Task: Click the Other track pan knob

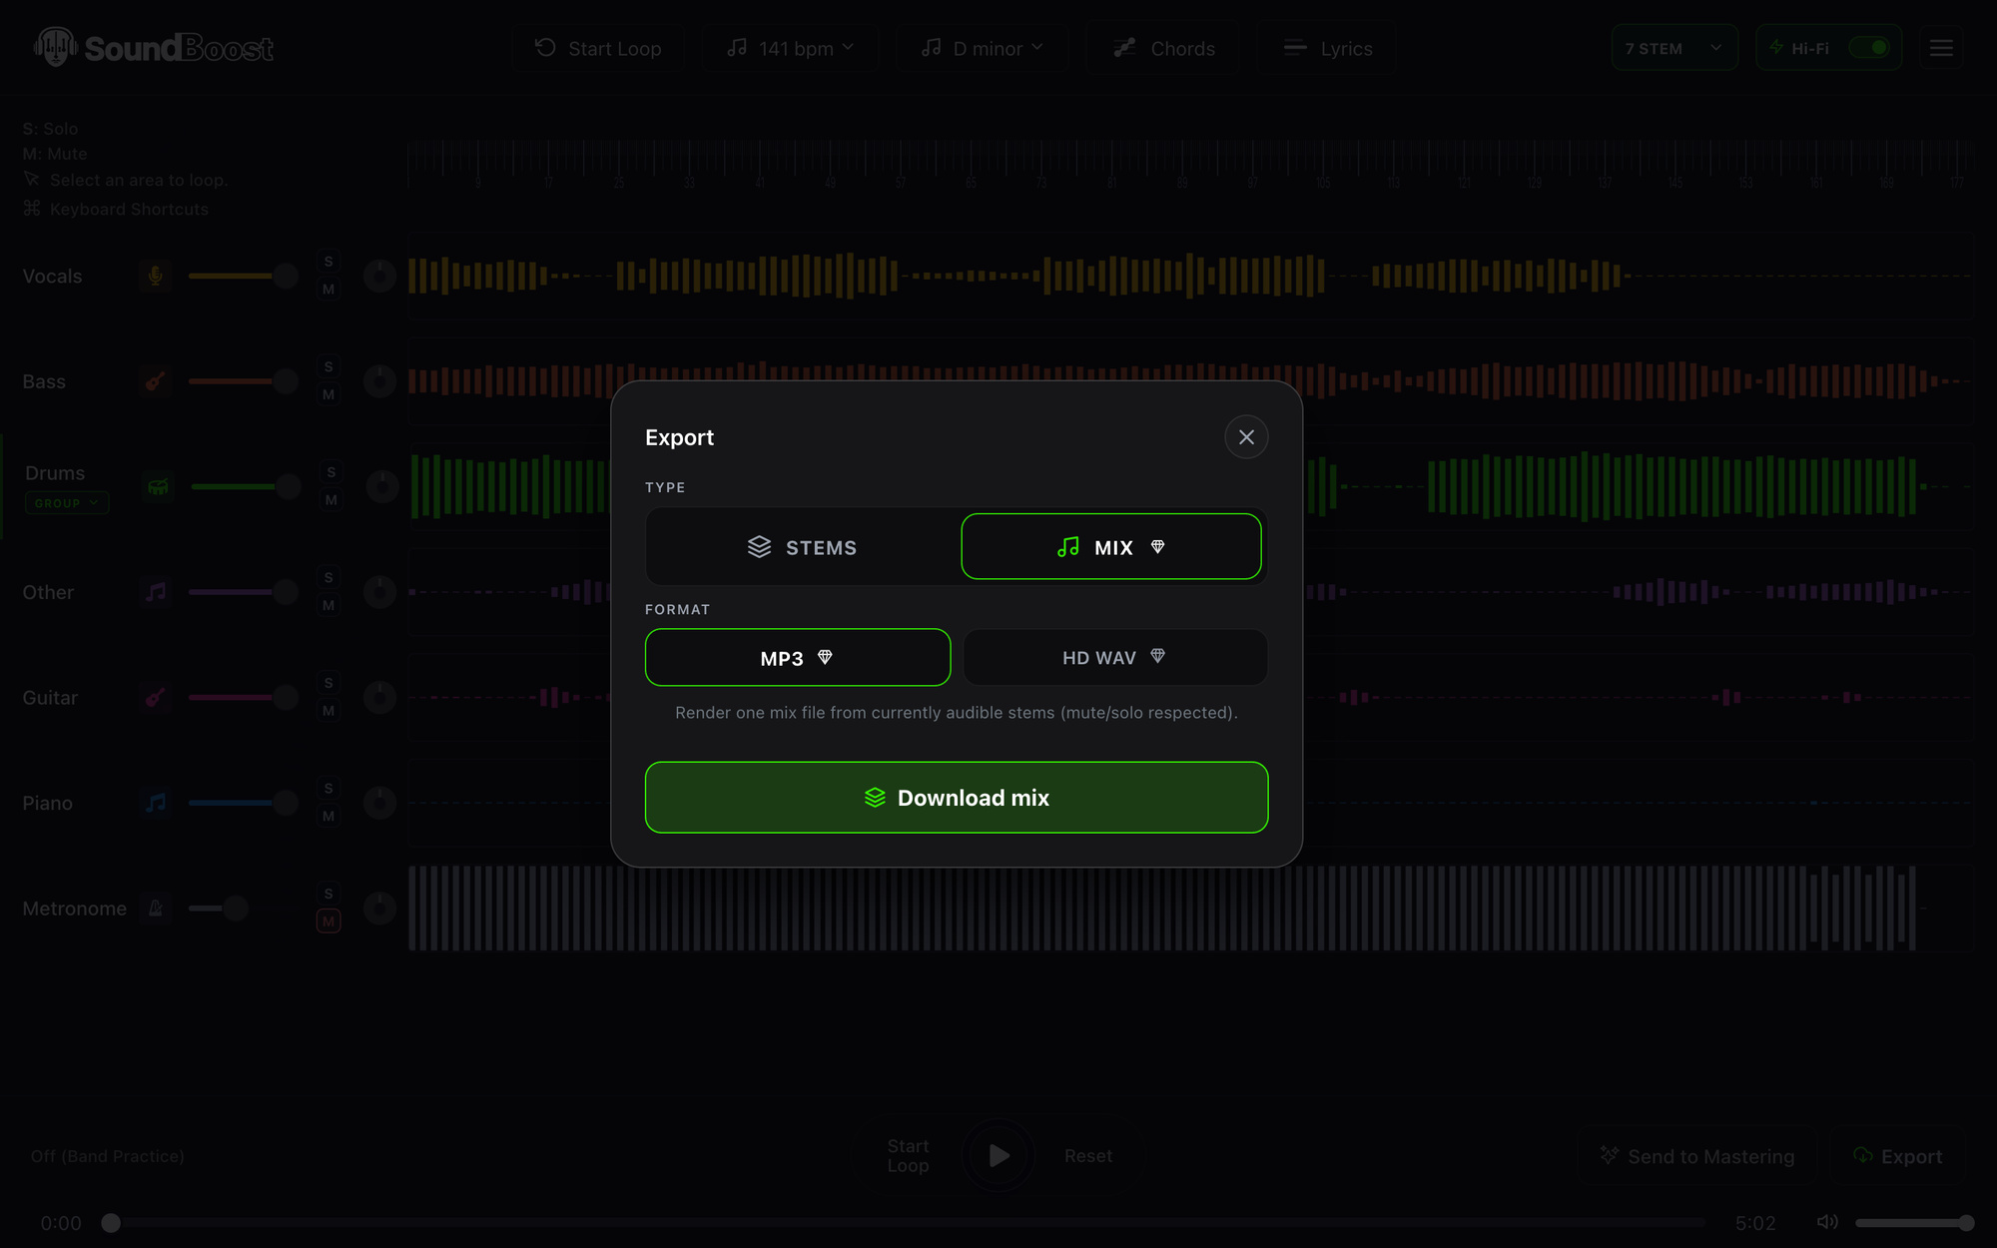Action: (379, 592)
